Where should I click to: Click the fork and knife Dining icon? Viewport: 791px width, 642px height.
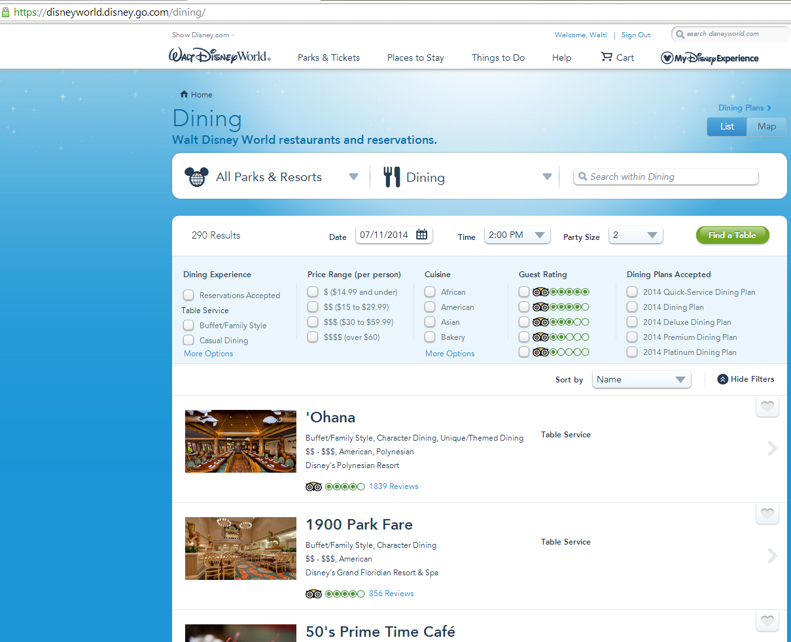(392, 177)
